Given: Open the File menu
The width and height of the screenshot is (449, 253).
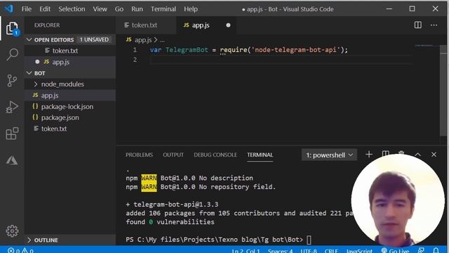Looking at the screenshot, I should (x=27, y=9).
